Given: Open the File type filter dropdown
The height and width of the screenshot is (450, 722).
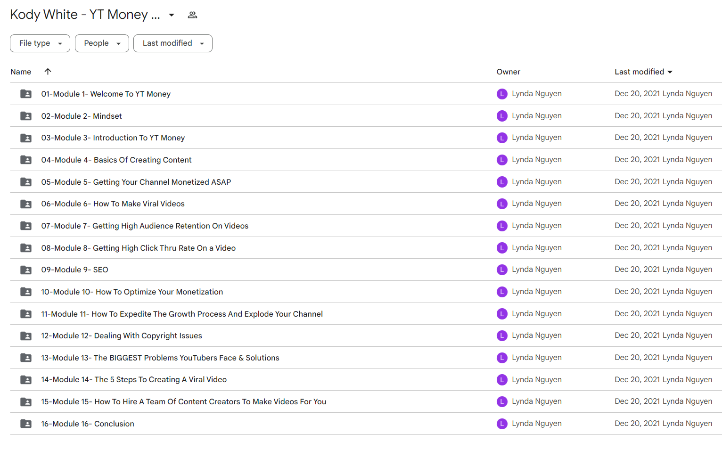Looking at the screenshot, I should (x=40, y=43).
